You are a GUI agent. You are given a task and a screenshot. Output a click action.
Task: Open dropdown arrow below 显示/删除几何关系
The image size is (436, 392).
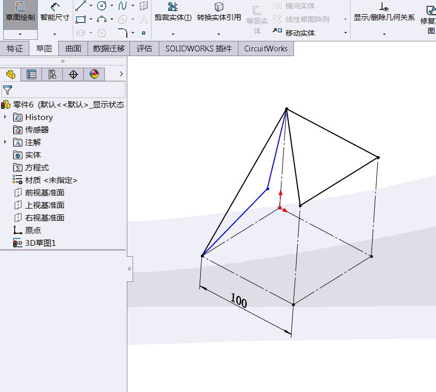point(384,34)
